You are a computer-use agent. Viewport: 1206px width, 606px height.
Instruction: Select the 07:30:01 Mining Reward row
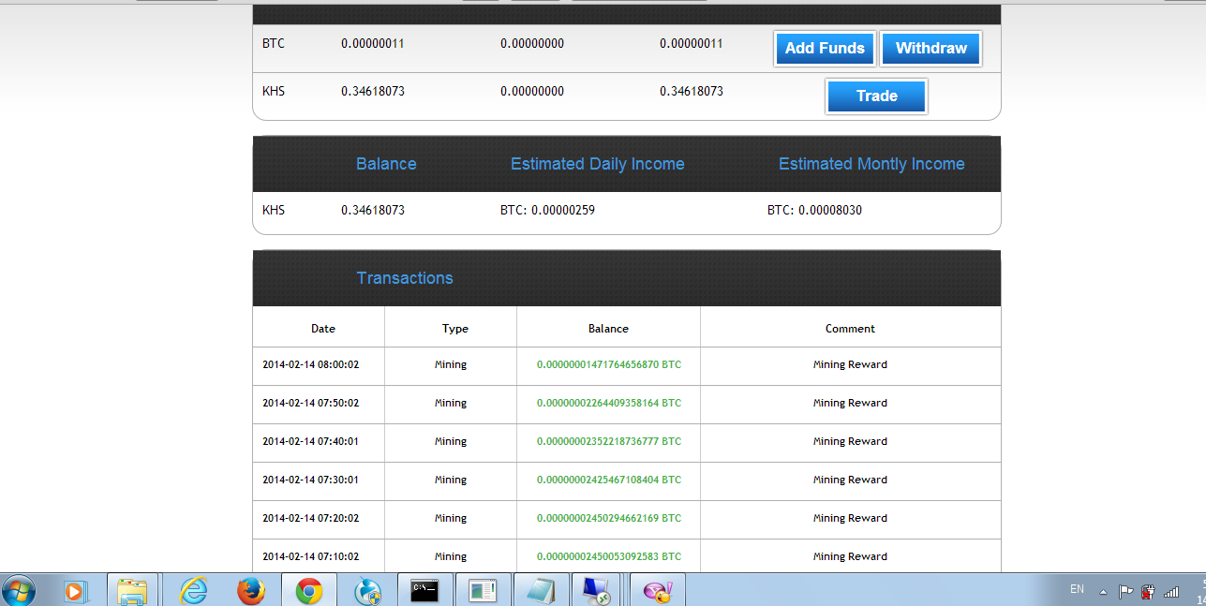point(627,480)
